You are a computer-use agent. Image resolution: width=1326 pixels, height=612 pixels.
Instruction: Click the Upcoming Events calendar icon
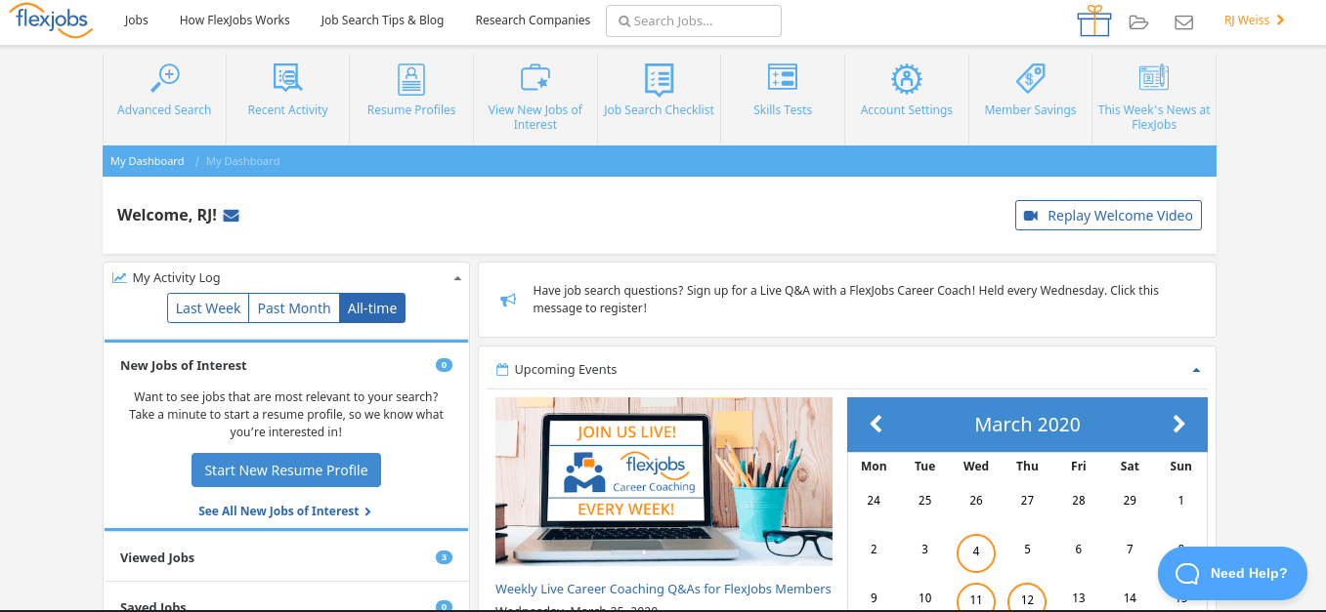[x=502, y=370]
